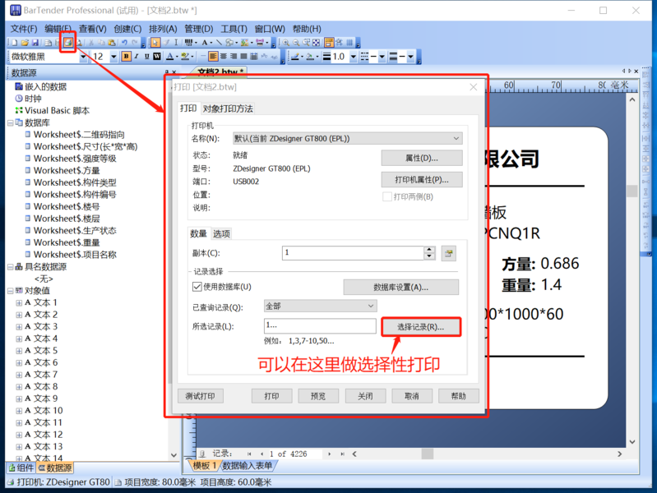Click the highlight fill color icon
Viewport: 657px width, 493px height.
coord(185,57)
